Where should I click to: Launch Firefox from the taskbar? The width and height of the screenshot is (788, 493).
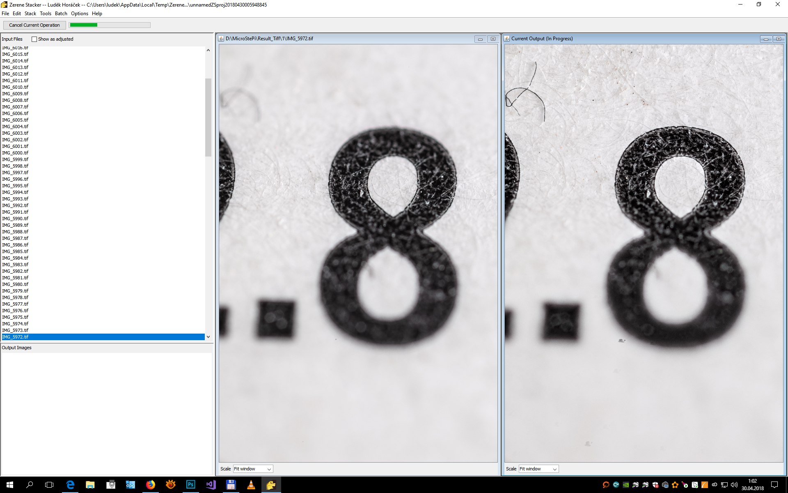pos(151,485)
